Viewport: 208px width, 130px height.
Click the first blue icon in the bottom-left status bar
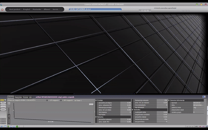pyautogui.click(x=2, y=127)
